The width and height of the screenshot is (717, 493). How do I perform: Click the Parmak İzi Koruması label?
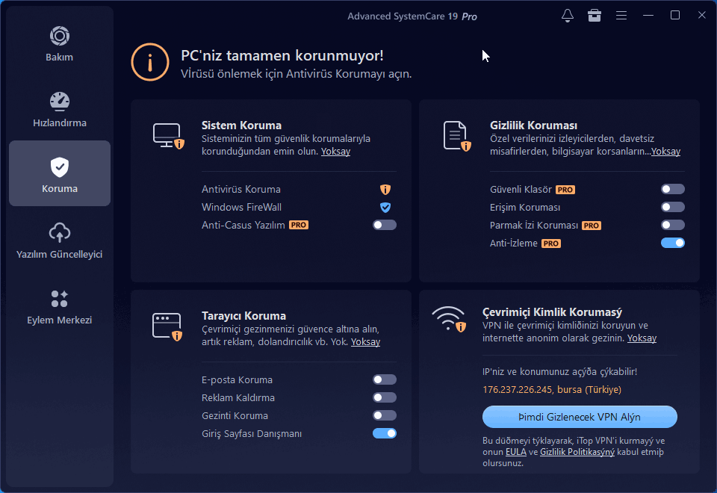click(533, 226)
